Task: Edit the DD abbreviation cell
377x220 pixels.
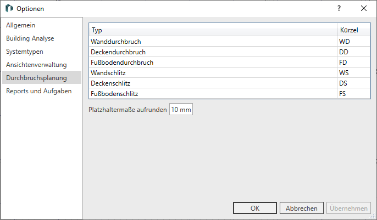Action: (354, 52)
